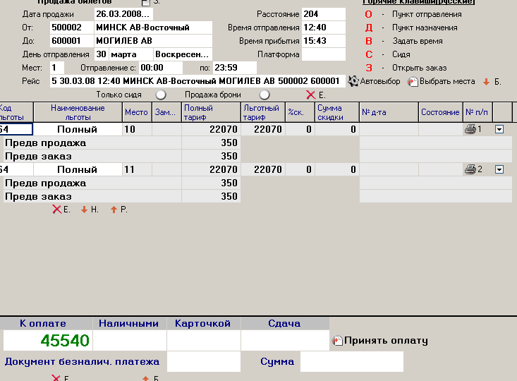Open the dropdown arrow on seat 11 row
This screenshot has width=517, height=381.
(499, 169)
